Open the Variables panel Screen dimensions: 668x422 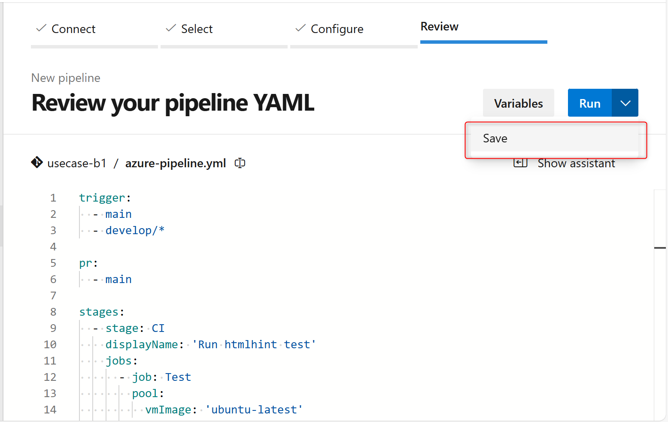[x=518, y=103]
